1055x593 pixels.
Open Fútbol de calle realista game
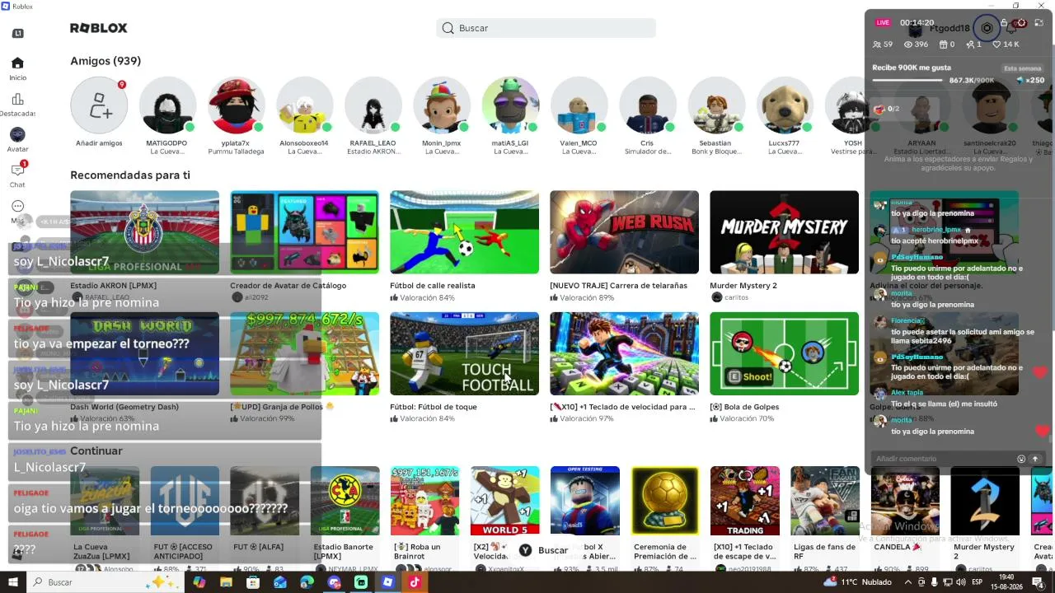click(465, 232)
